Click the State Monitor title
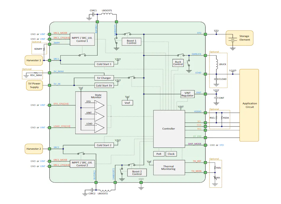 pos(96,96)
